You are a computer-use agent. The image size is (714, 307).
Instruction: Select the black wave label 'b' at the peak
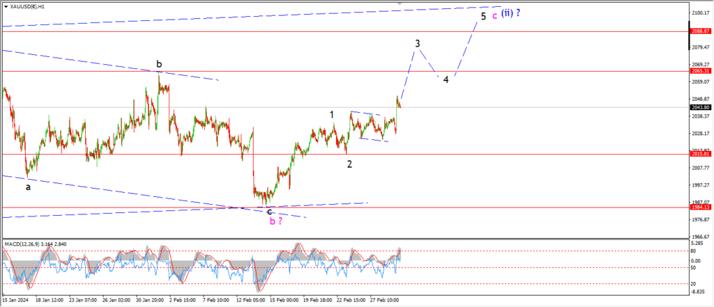coord(159,63)
